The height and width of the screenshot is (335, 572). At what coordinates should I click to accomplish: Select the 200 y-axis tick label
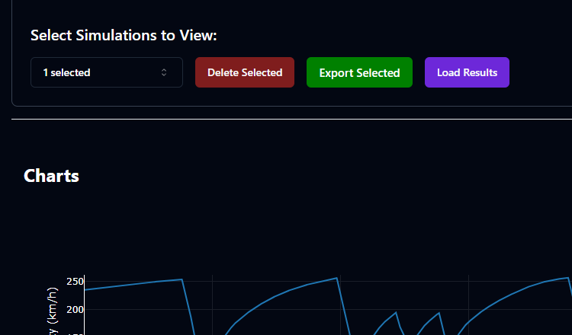(x=74, y=309)
